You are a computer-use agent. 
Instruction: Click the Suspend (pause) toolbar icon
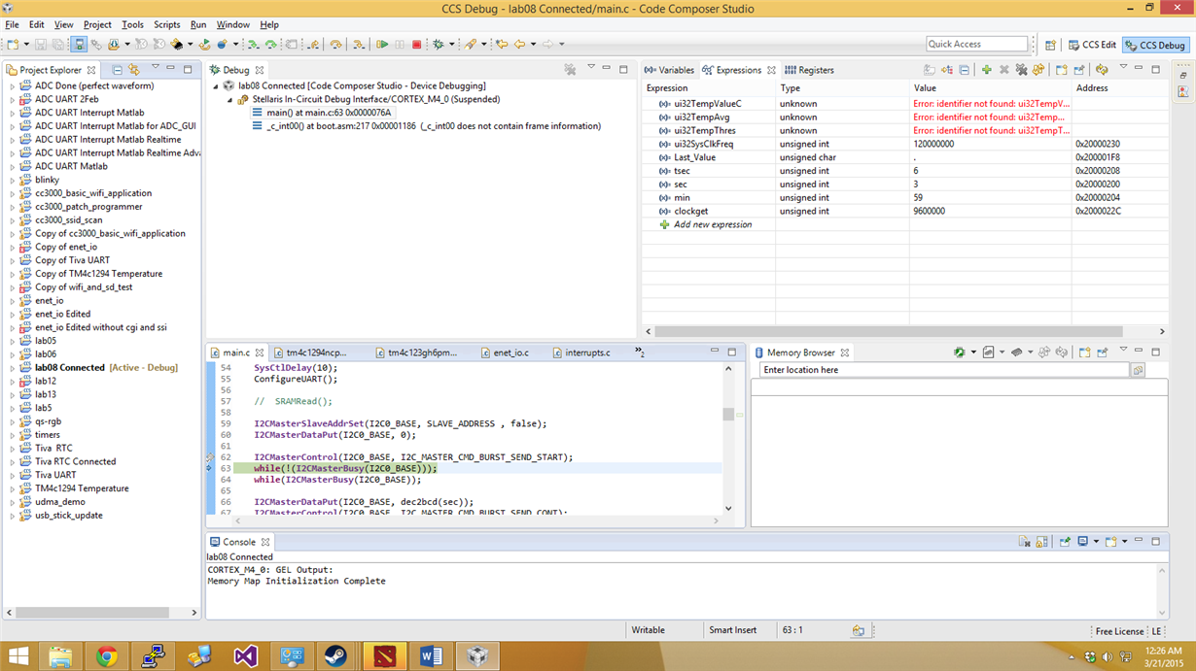pyautogui.click(x=400, y=45)
